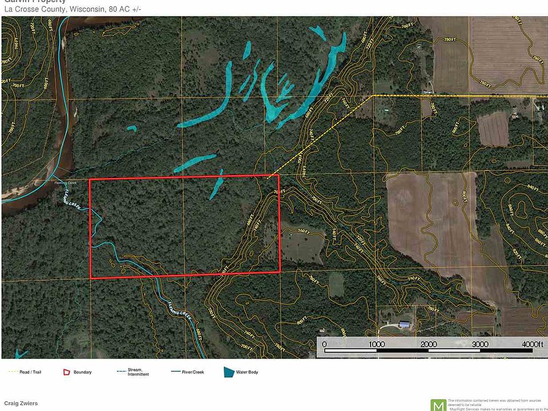This screenshot has width=548, height=411.
Task: Click the 'Stream, Intermittent' legend label
Action: tap(138, 373)
